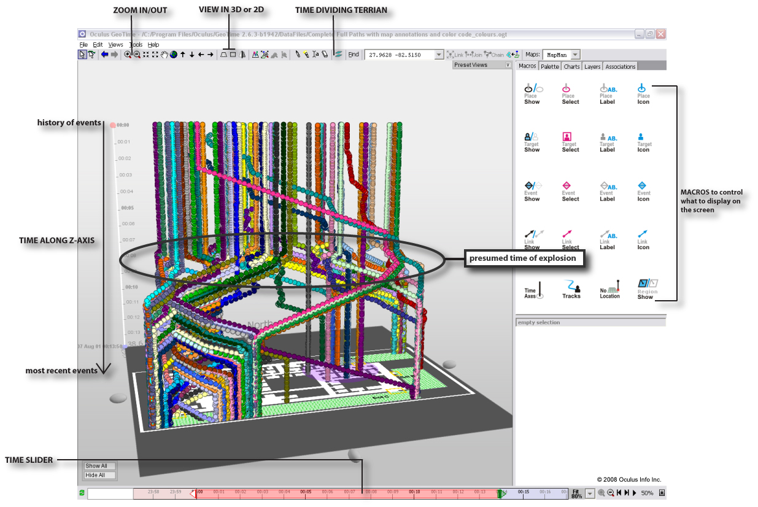Expand the Preset Views panel
The image size is (758, 507).
508,65
